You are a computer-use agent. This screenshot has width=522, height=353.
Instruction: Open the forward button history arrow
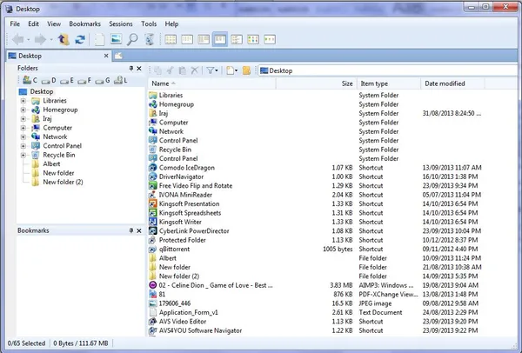tap(51, 40)
